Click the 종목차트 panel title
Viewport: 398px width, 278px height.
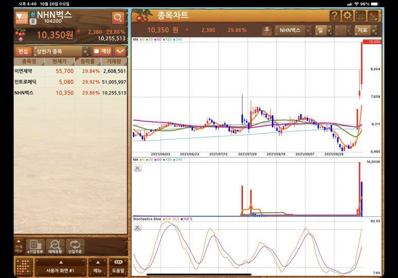(173, 15)
